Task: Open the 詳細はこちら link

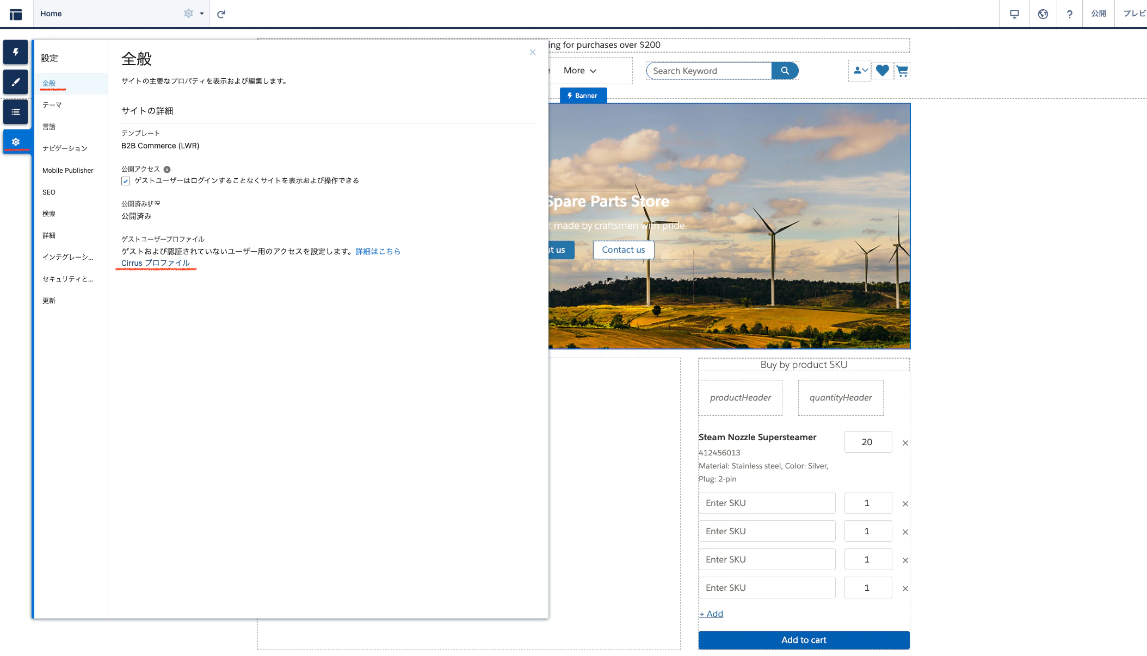Action: click(x=378, y=251)
